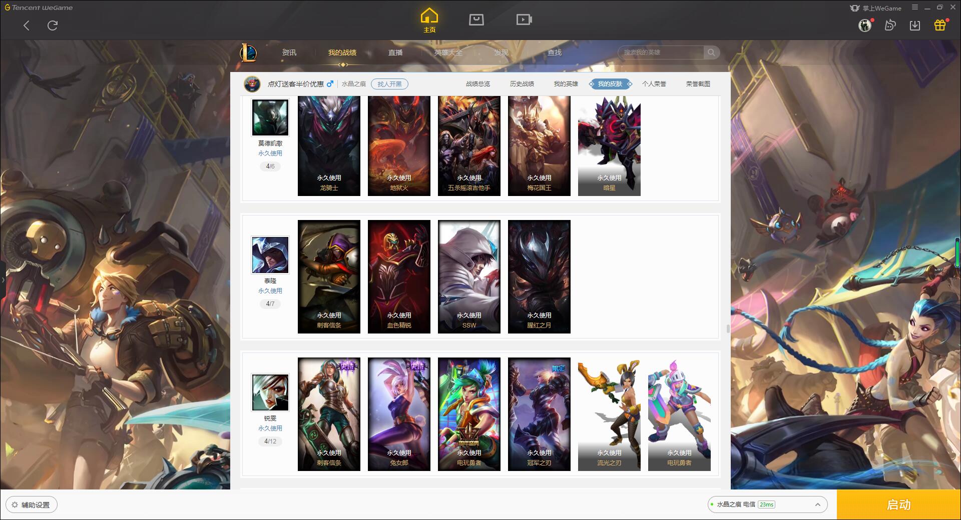Open the 腥红之月 skin card
This screenshot has height=520, width=961.
(x=539, y=276)
